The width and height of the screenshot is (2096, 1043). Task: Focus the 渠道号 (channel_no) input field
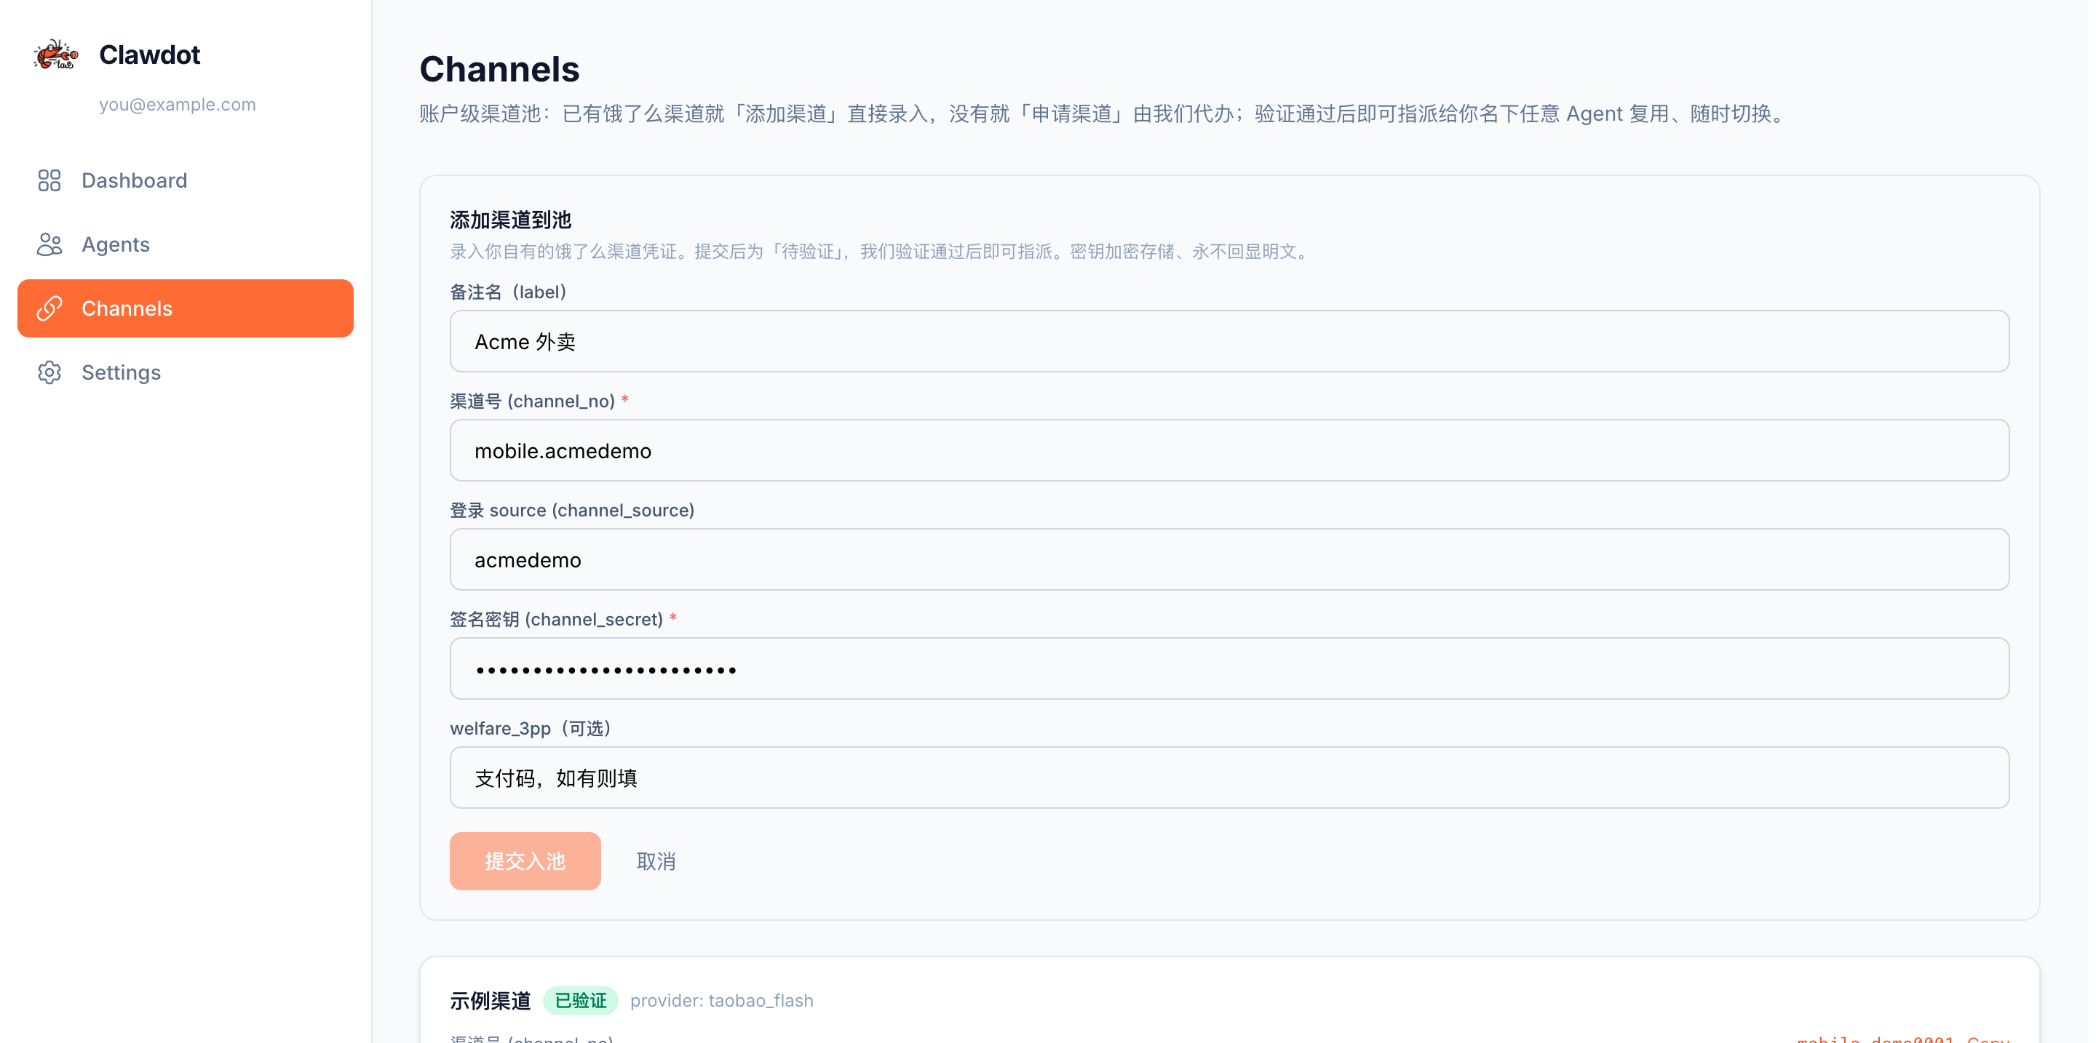pos(1228,450)
